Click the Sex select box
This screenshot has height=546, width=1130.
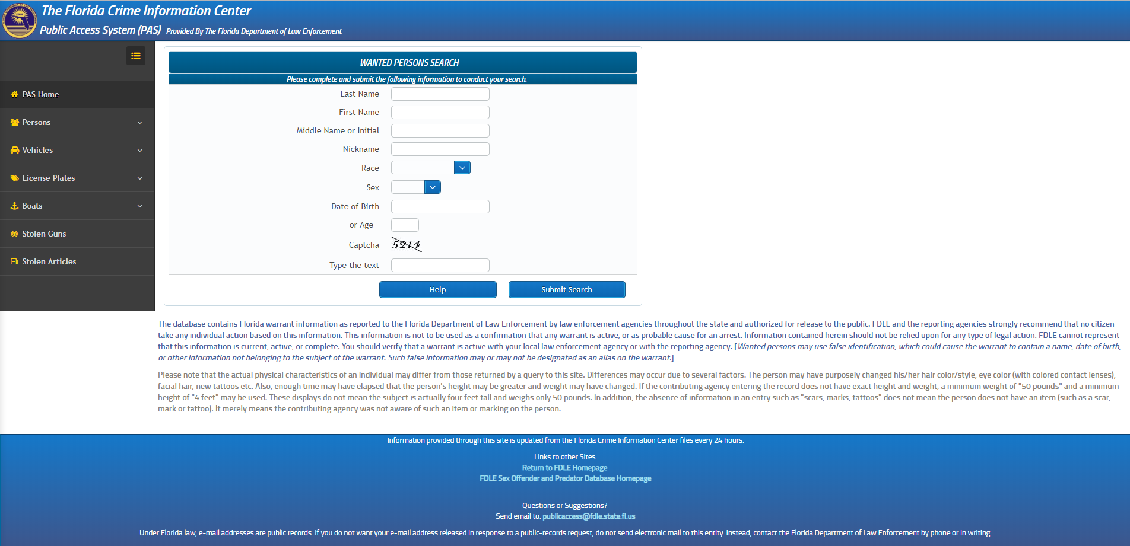point(416,187)
